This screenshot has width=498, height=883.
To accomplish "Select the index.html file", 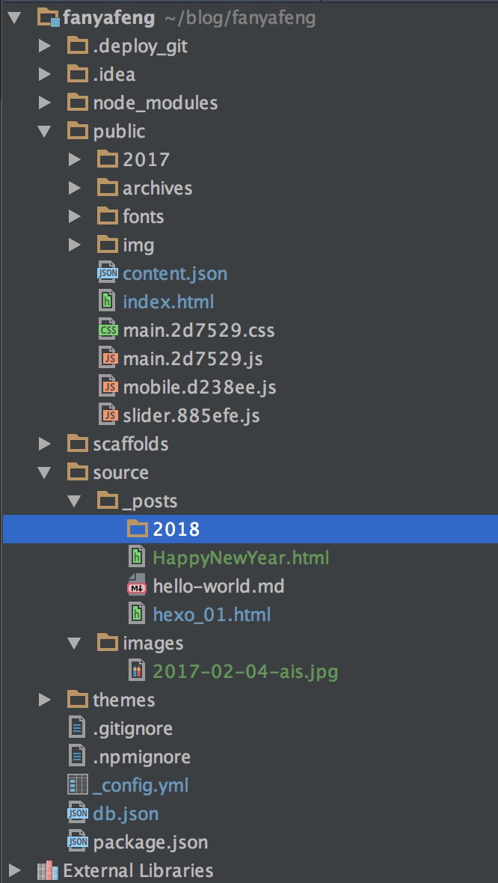I will click(x=168, y=302).
